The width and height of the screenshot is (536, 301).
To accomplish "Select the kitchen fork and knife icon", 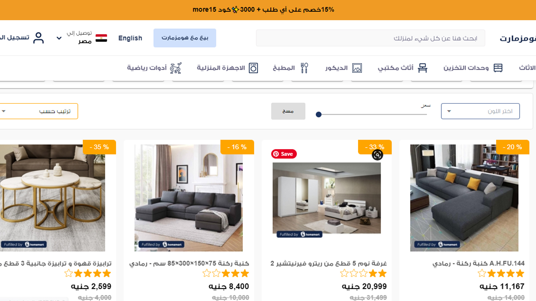I will tap(304, 68).
